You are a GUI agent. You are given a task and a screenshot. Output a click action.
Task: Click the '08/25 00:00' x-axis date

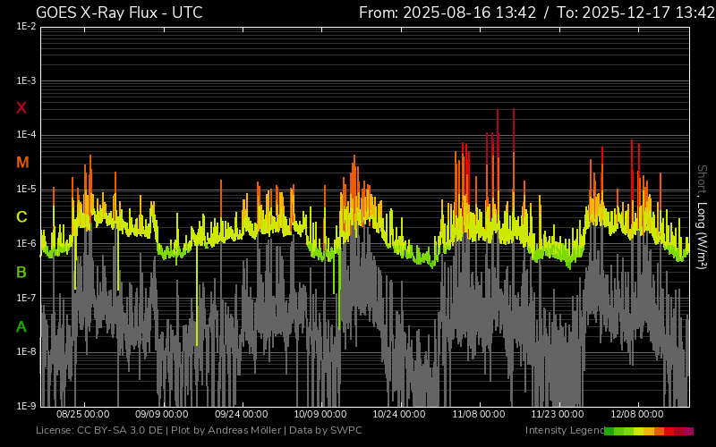click(x=83, y=414)
